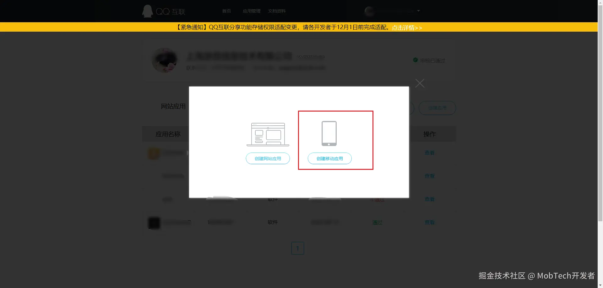The image size is (603, 288).
Task: Go to pagination page 1
Action: (297, 248)
